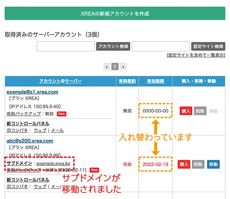The width and height of the screenshot is (230, 199).
Task: Go to the next page with » button
Action: click(123, 67)
